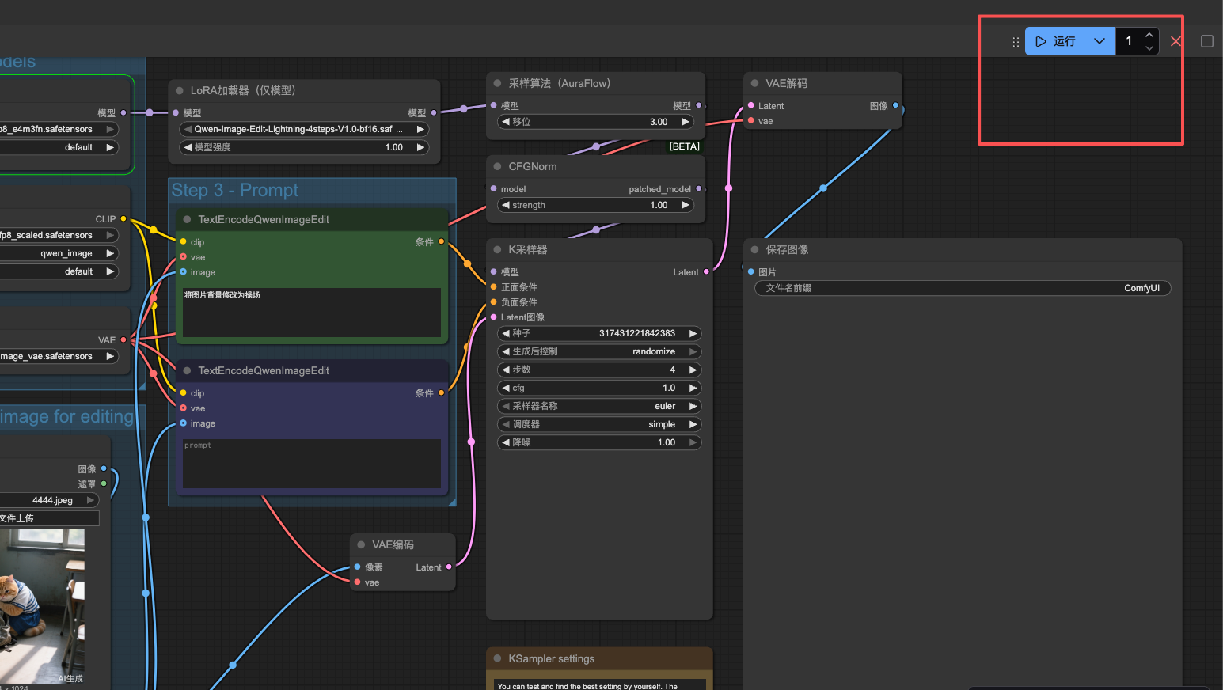Image resolution: width=1223 pixels, height=690 pixels.
Task: Toggle collapse dot on the CFGNorm node
Action: [497, 166]
